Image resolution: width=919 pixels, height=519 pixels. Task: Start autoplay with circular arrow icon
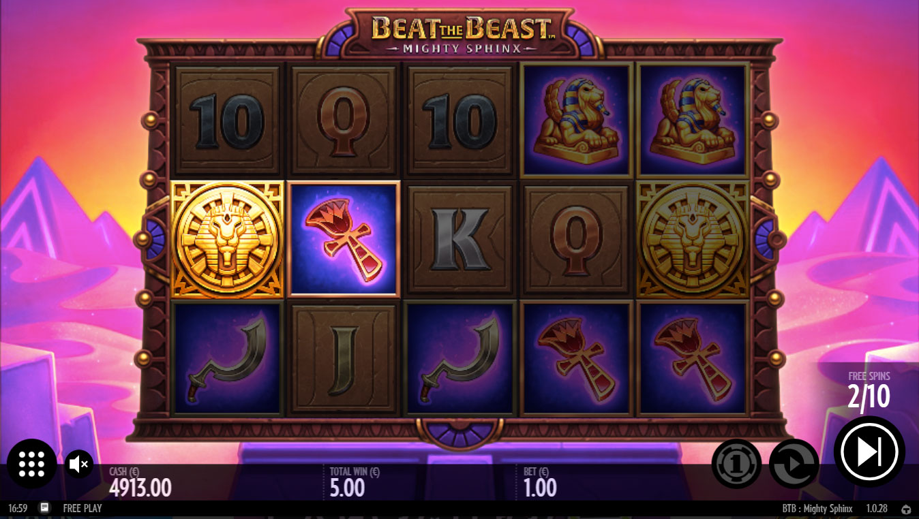click(794, 464)
